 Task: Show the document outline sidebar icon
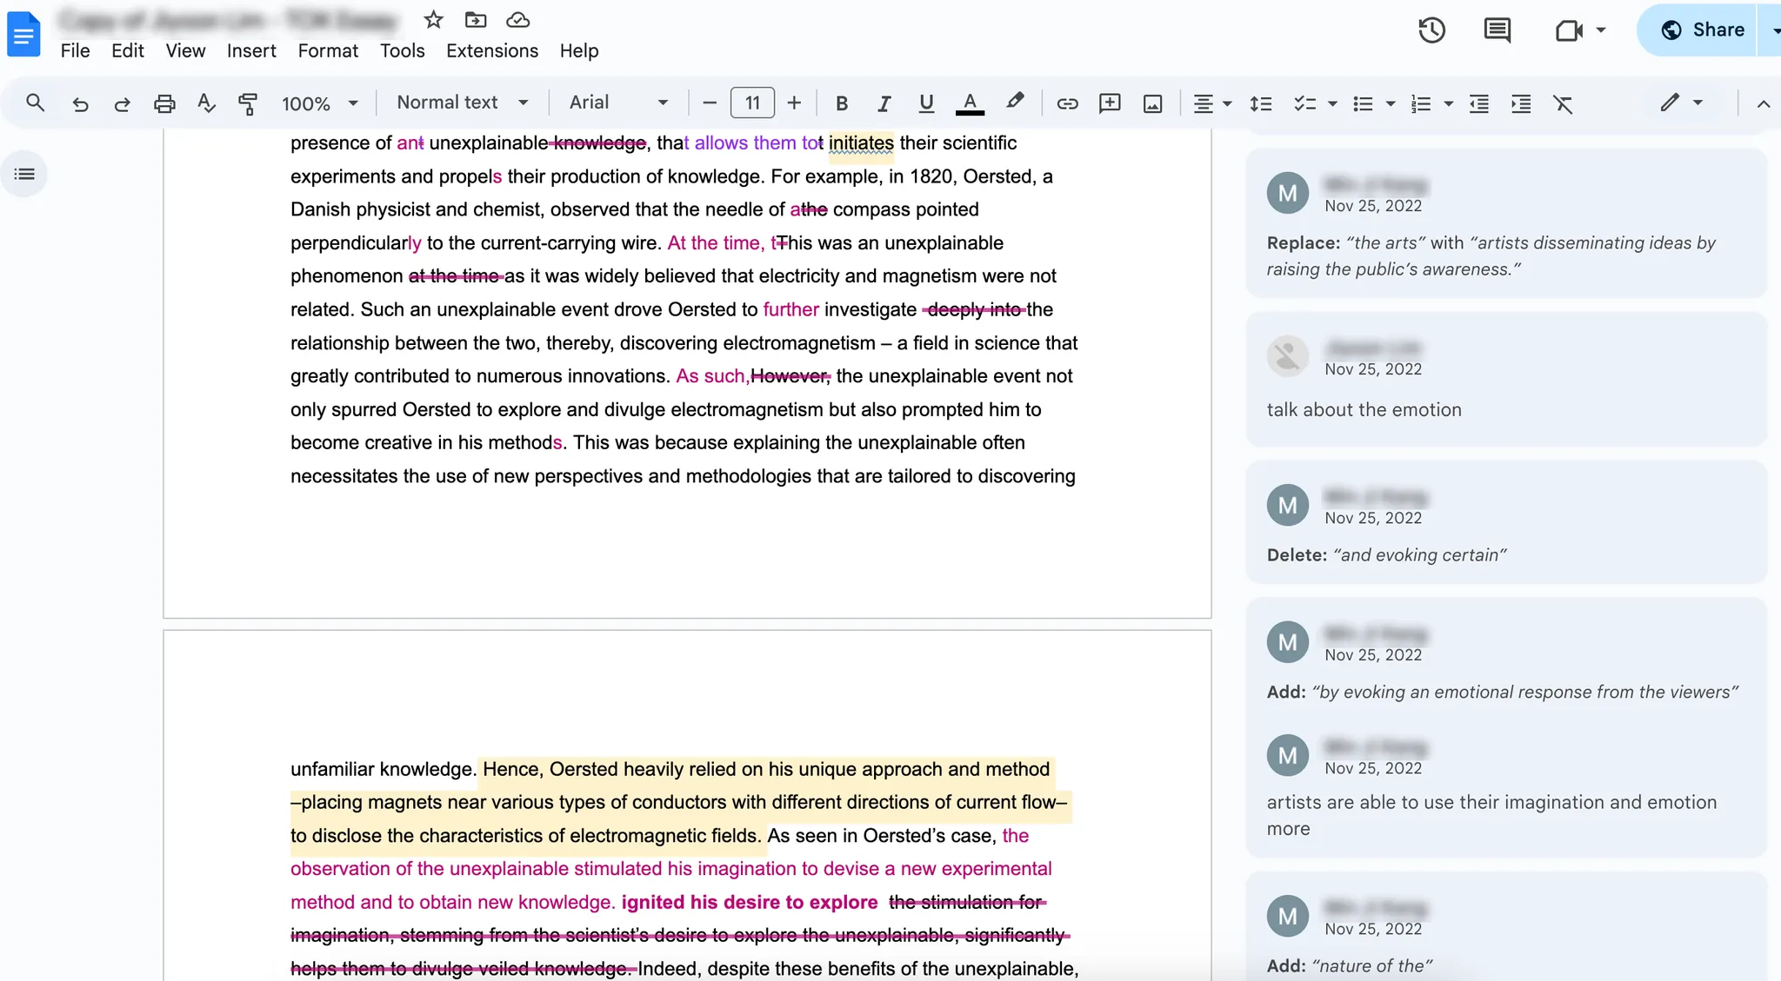coord(24,174)
